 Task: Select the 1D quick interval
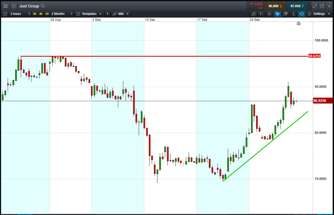(47, 14)
